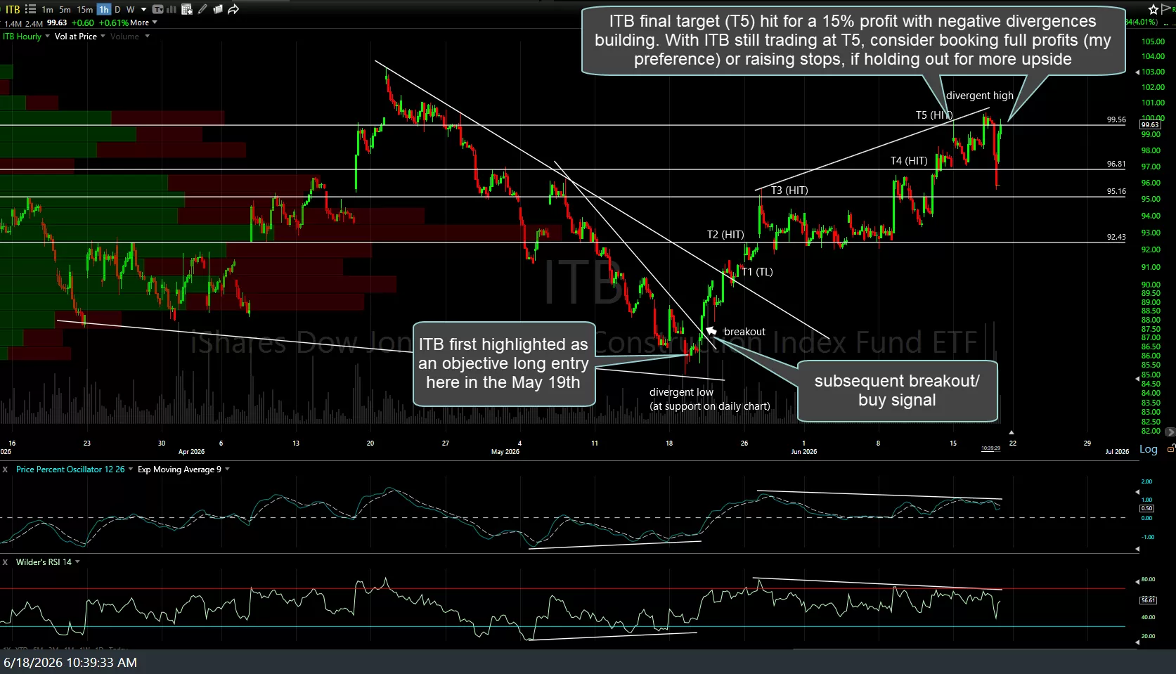Click the 'T5 (HIT)' annotation label
Viewport: 1176px width, 674px height.
(933, 115)
